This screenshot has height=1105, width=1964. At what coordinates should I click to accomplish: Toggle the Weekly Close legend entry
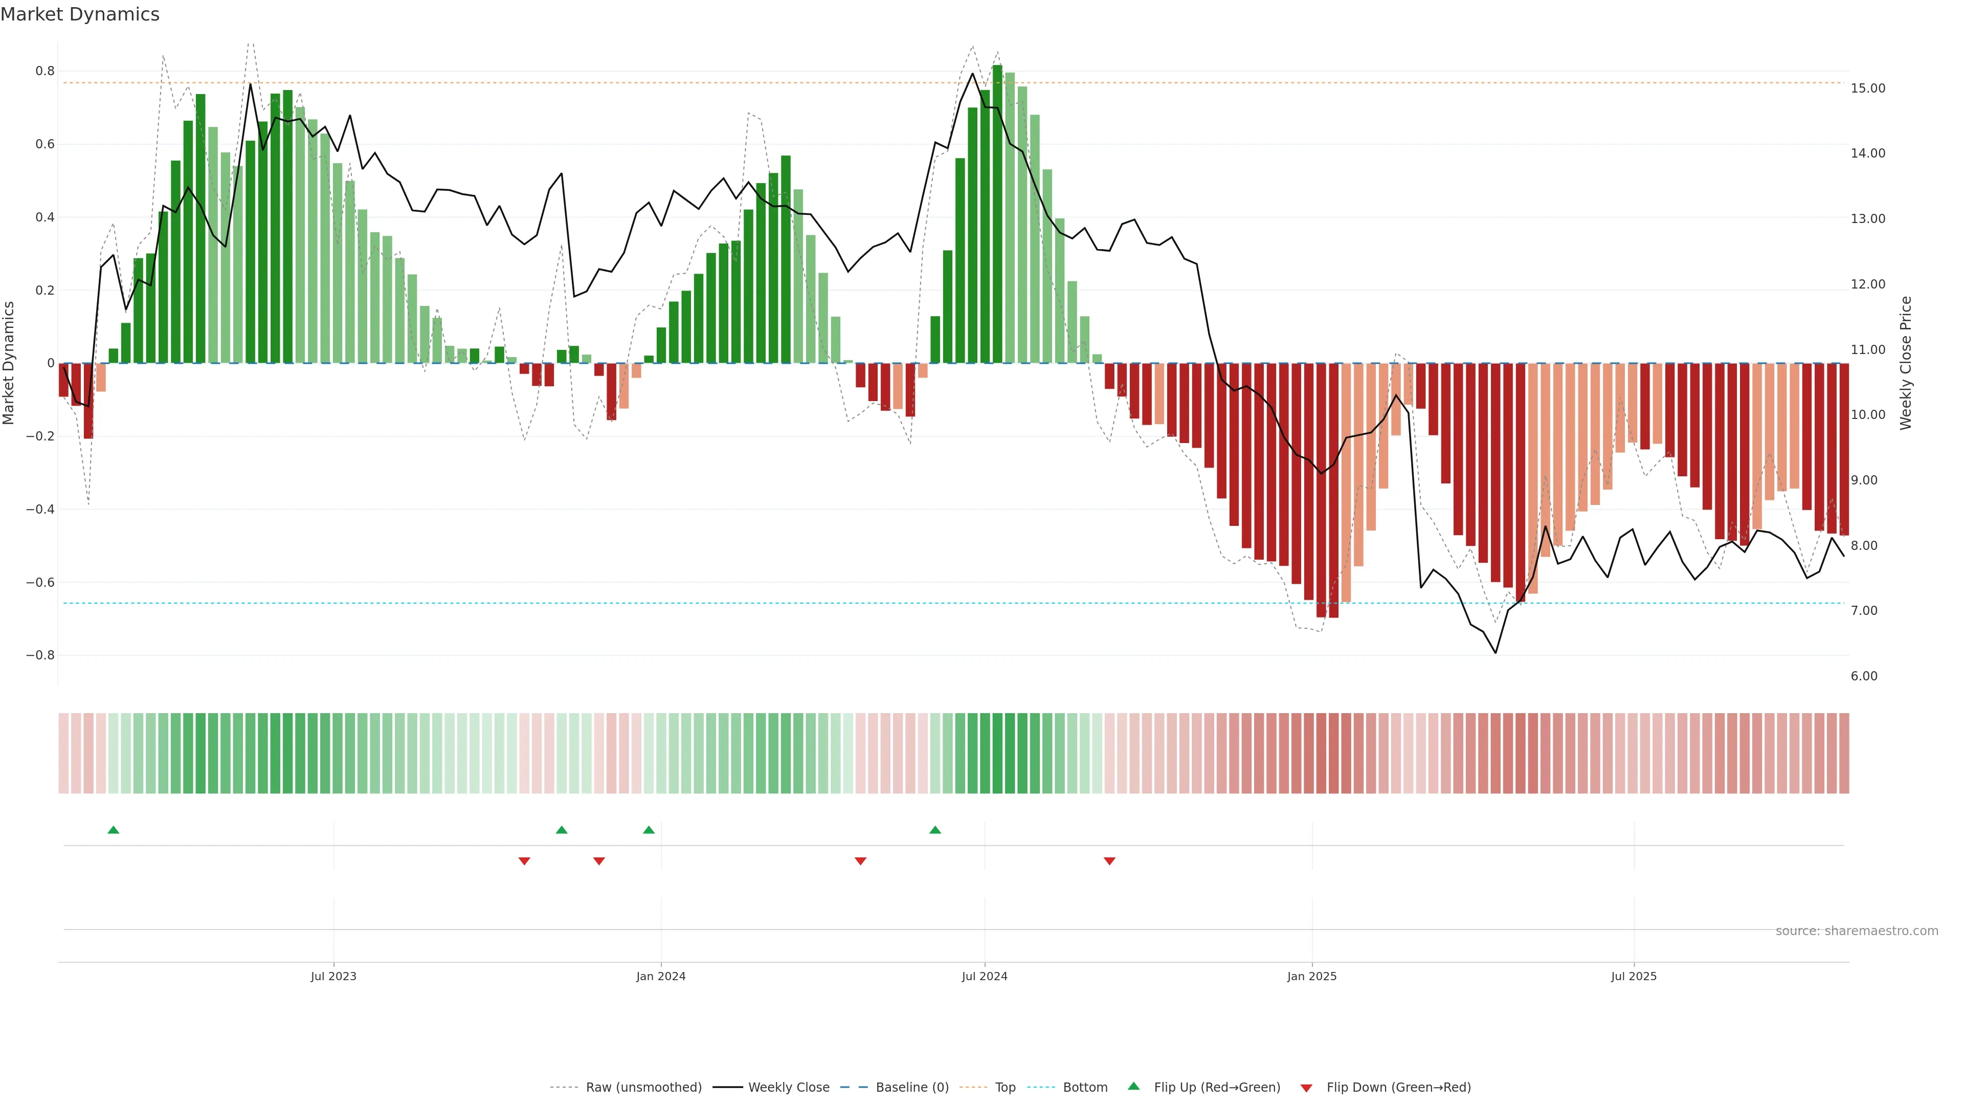tap(788, 1088)
